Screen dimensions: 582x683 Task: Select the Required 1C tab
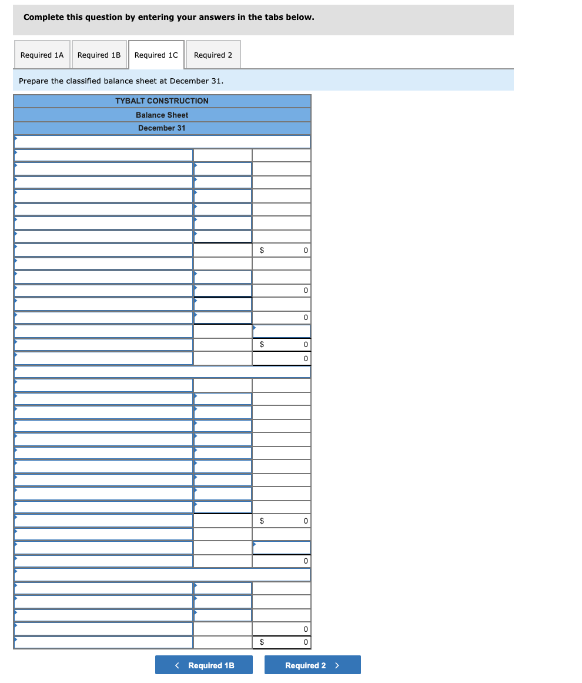click(156, 54)
